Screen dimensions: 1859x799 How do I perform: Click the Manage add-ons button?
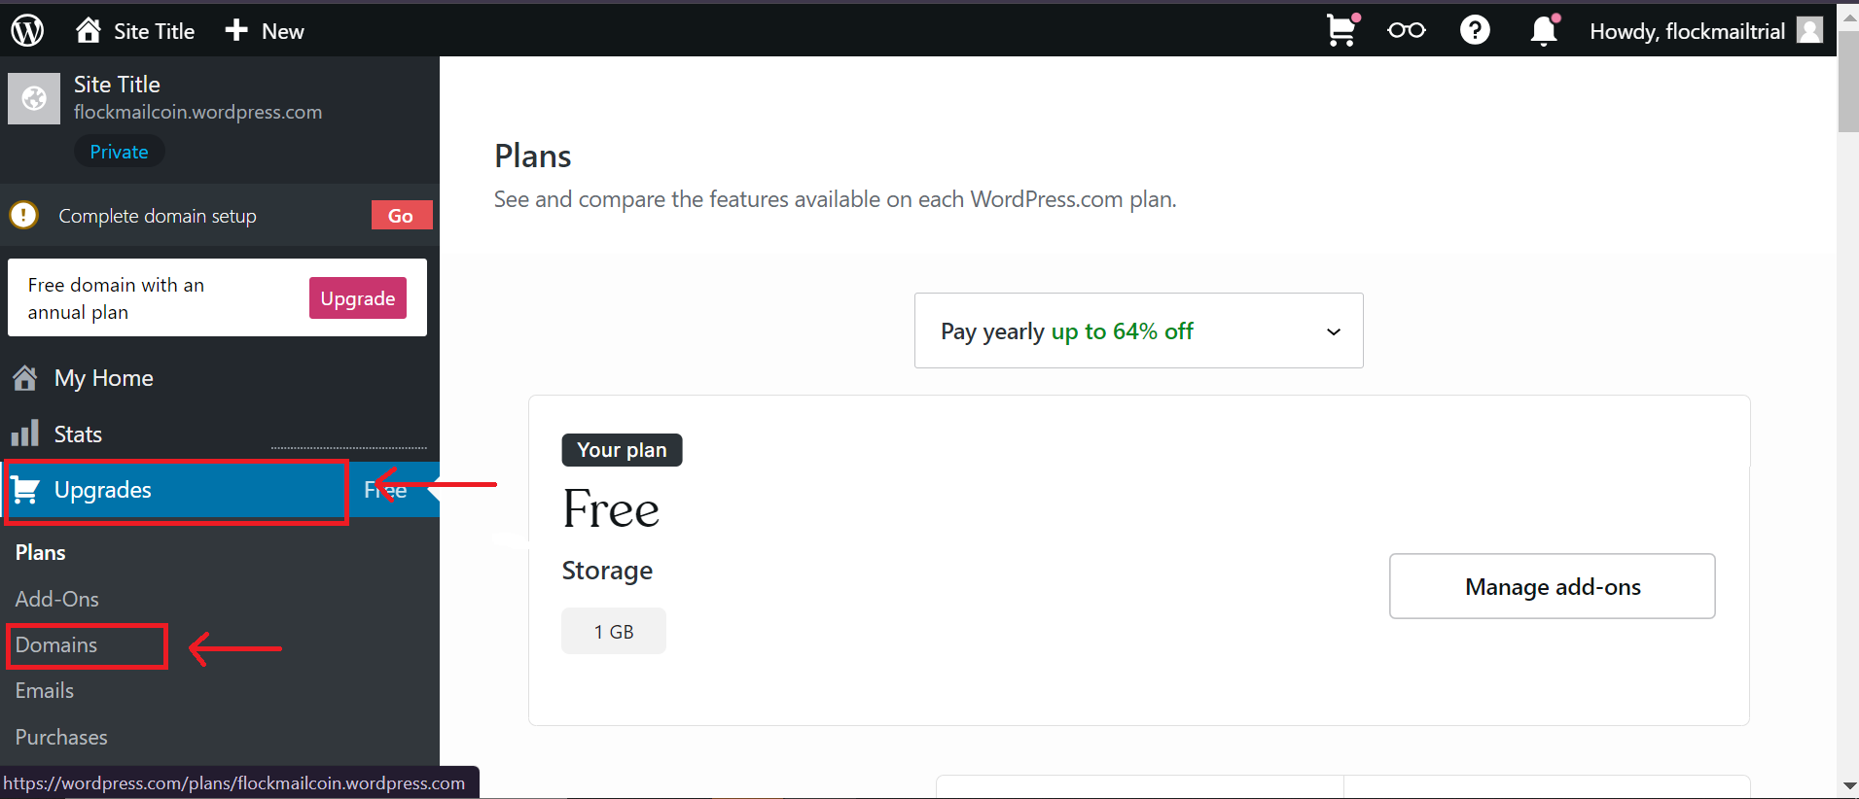tap(1552, 586)
